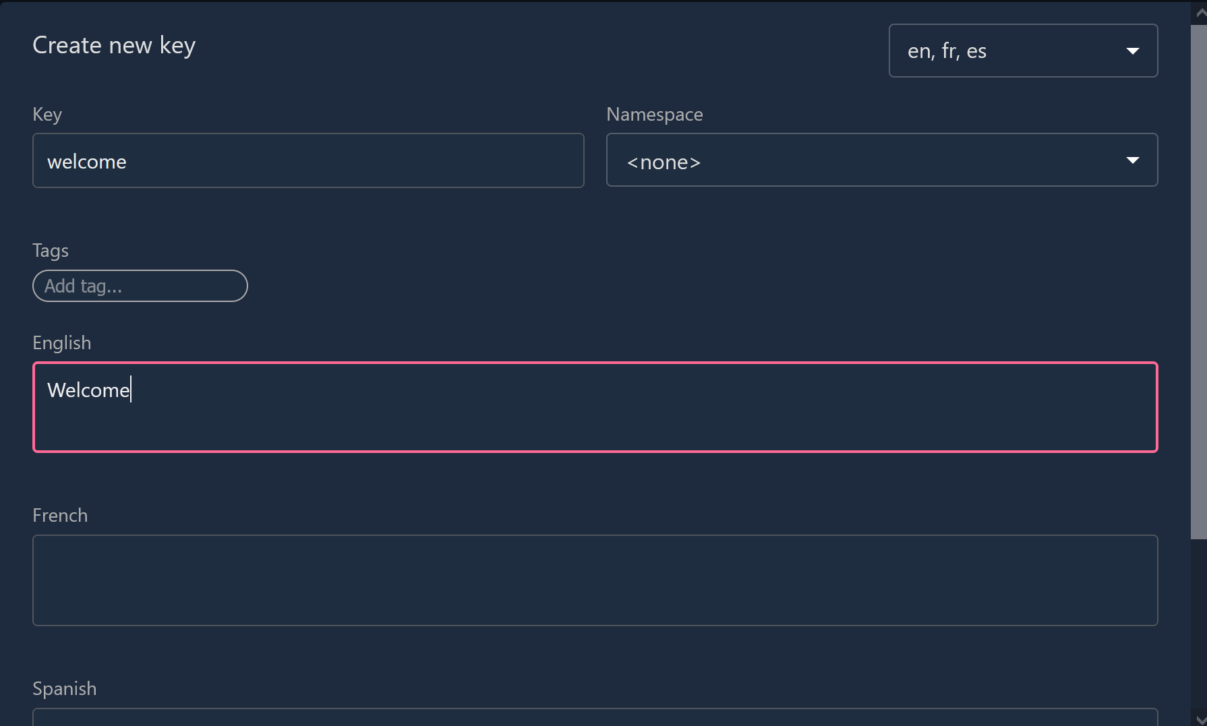Screen dimensions: 1207x726
Task: Click the dropdown arrow beside en, fr, es
Action: point(1134,51)
